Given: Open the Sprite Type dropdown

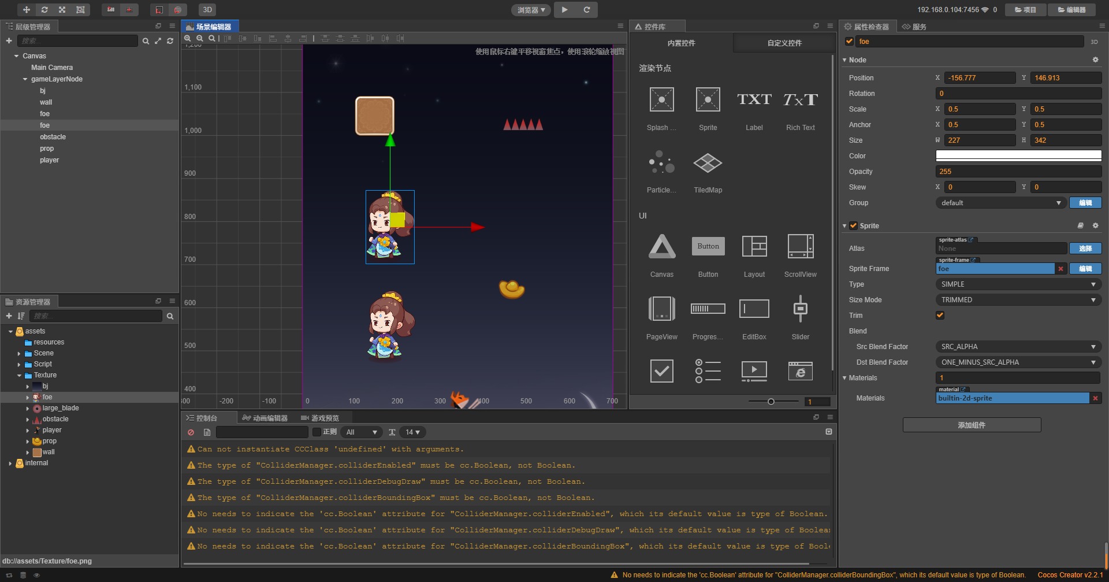Looking at the screenshot, I should coord(1018,284).
